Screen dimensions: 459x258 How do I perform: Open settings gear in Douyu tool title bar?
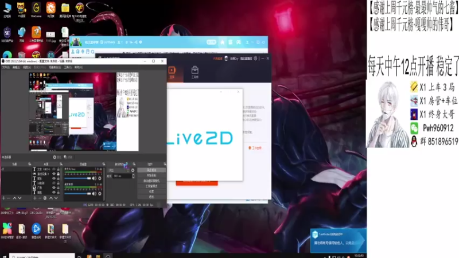tap(255, 58)
